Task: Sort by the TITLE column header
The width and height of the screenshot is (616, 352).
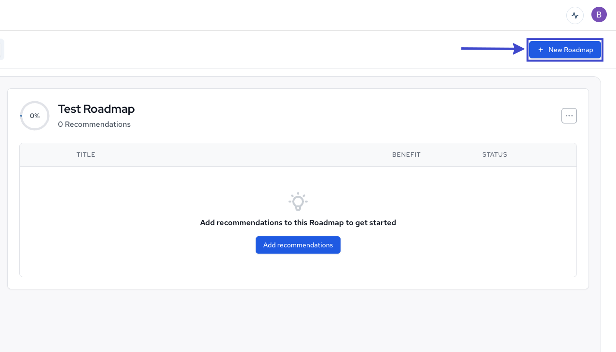Action: 86,154
